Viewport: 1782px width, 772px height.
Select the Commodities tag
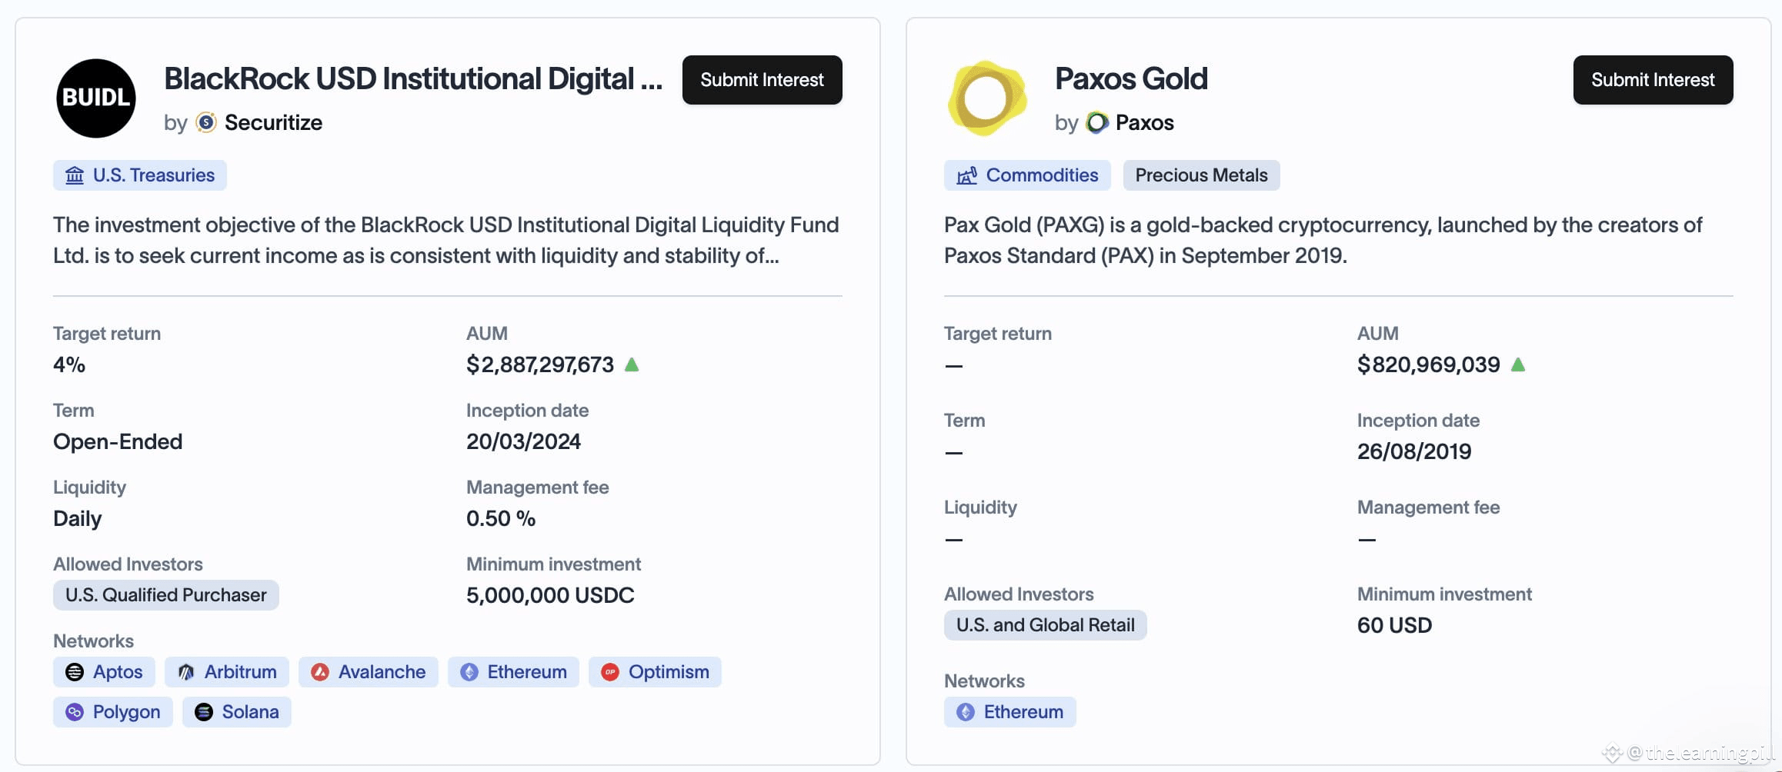click(1027, 175)
